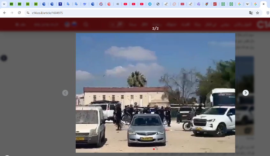Select the first gallery dot indicator

coord(154,149)
